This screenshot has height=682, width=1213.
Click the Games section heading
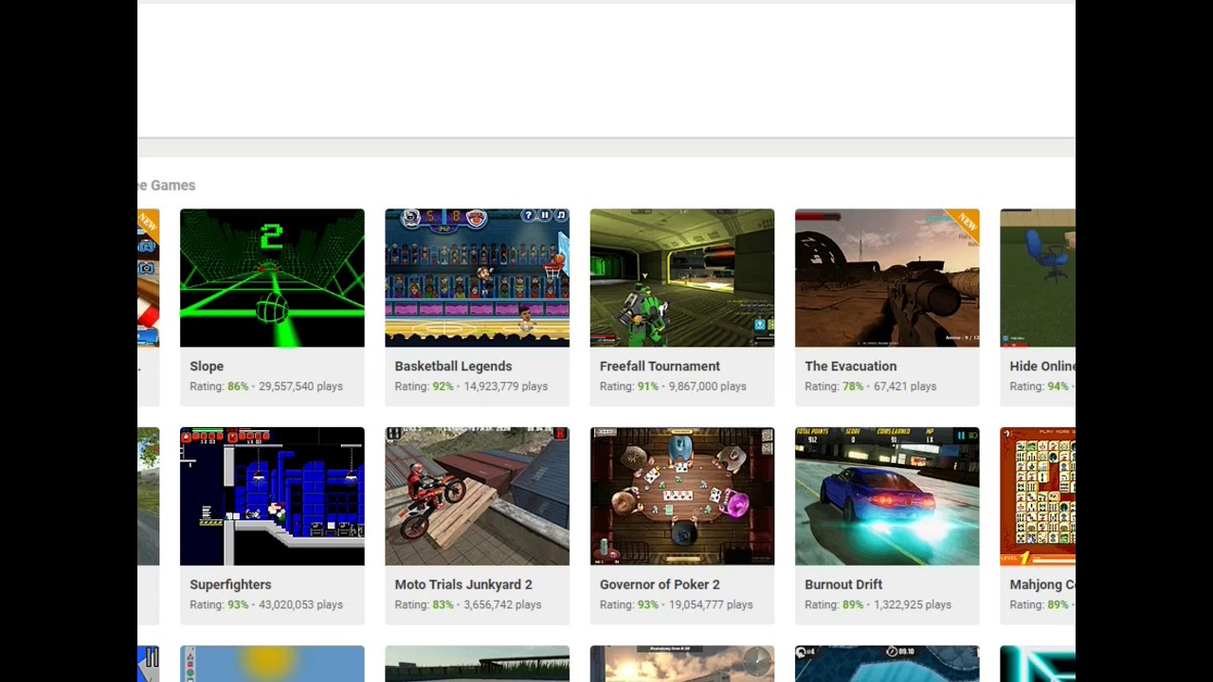167,186
